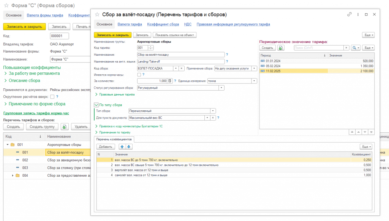Switch to Валюта тарифа tab
The height and width of the screenshot is (221, 389).
tap(130, 24)
